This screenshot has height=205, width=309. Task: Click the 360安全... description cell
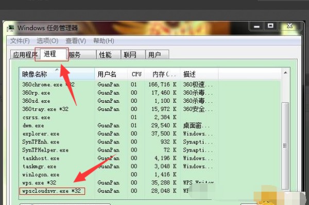click(x=198, y=109)
